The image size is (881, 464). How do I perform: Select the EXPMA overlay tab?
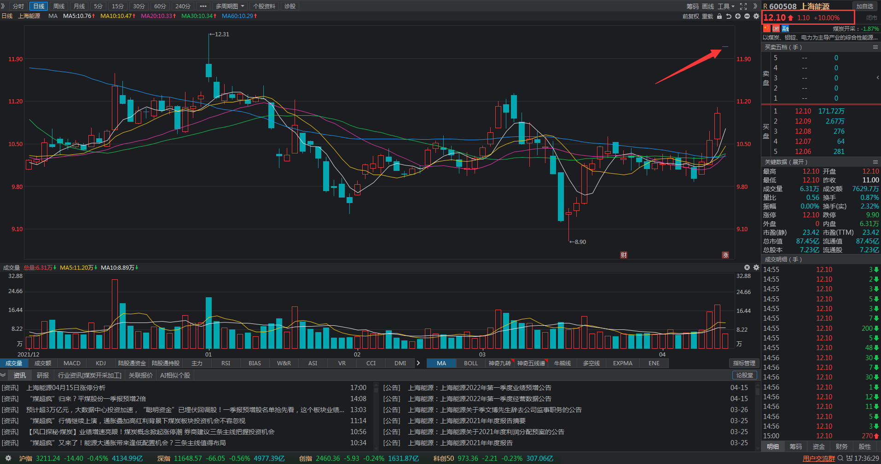[623, 363]
